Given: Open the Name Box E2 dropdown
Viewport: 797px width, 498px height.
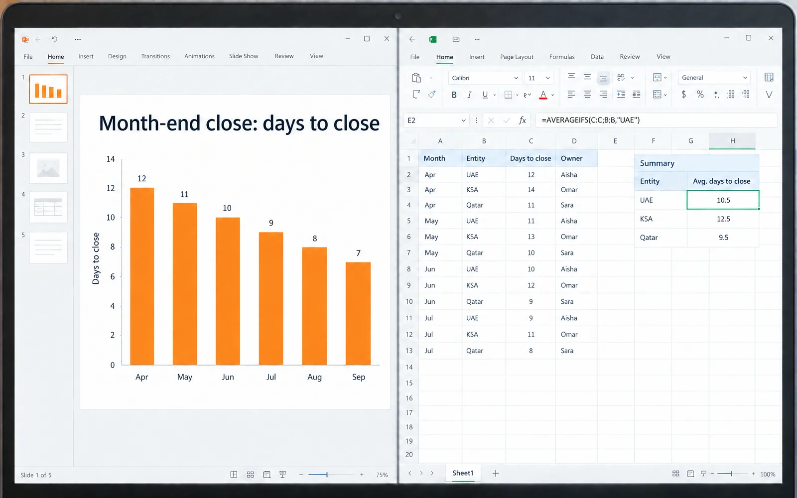Looking at the screenshot, I should point(463,121).
